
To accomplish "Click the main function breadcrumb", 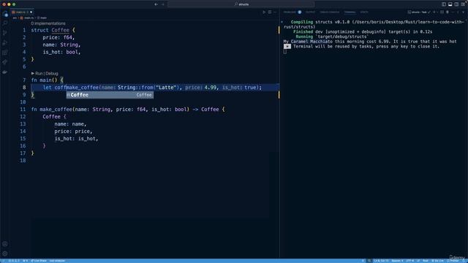I will (42, 18).
